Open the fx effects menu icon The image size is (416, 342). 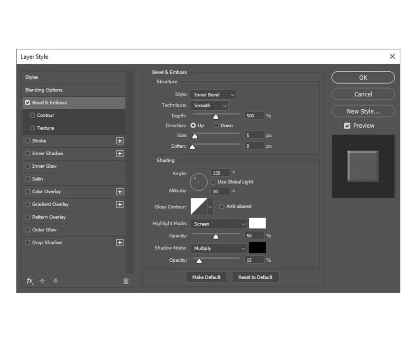click(x=29, y=281)
